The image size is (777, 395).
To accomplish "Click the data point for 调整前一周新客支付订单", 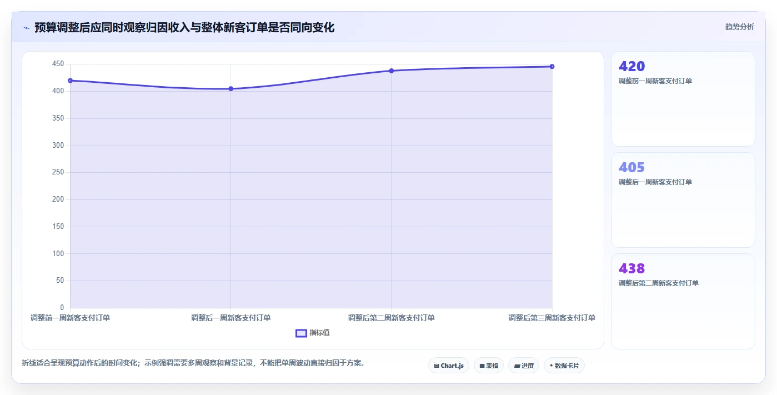I will point(70,81).
